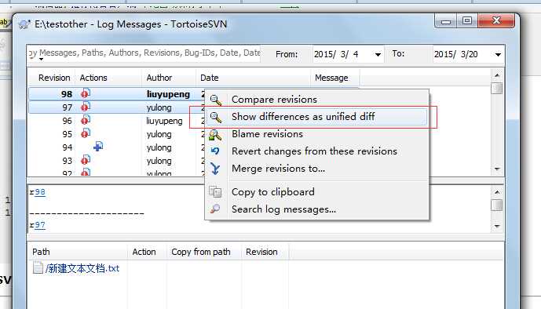The height and width of the screenshot is (309, 541).
Task: Select revision number 95 in list
Action: pos(68,134)
